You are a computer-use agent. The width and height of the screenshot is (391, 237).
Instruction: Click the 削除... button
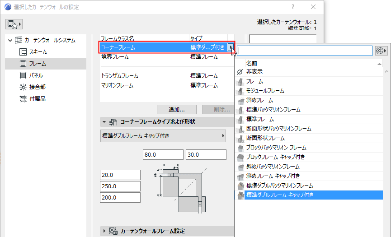coord(218,110)
